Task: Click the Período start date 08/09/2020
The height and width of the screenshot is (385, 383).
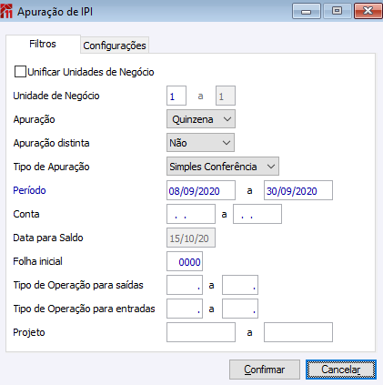Action: pos(201,190)
